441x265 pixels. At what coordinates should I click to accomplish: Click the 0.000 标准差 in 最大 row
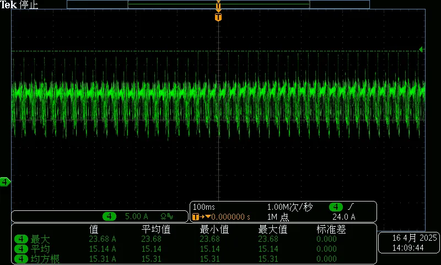coord(326,239)
